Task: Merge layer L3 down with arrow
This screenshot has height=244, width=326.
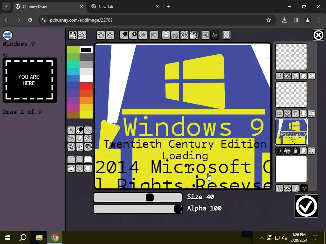Action: (x=303, y=76)
